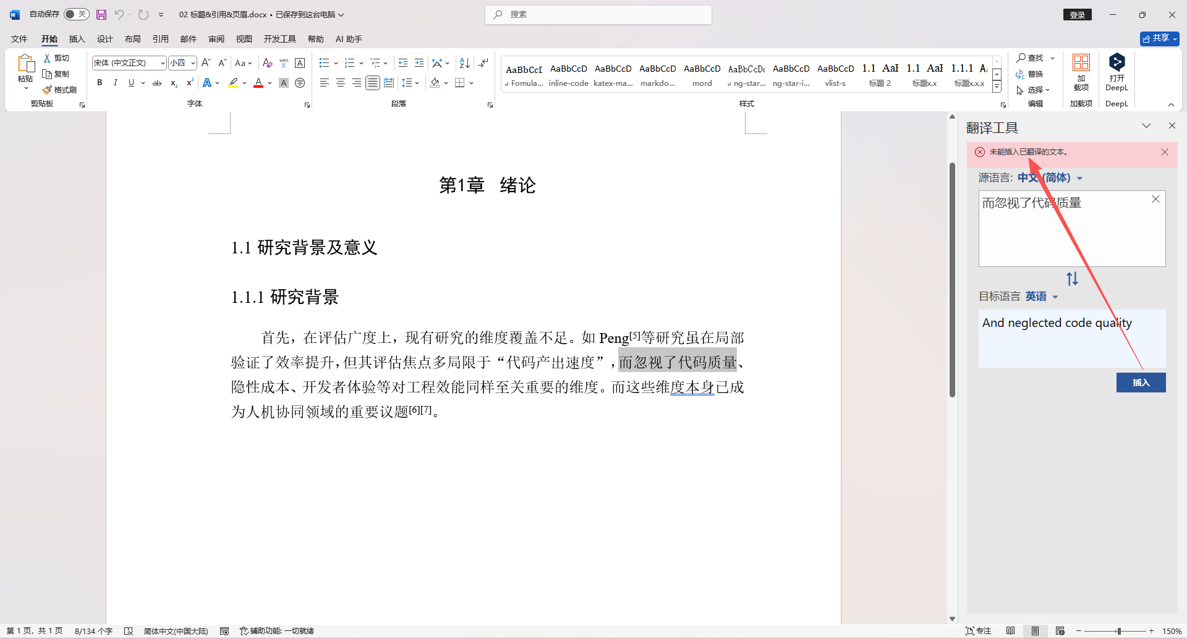Click the Undo arrow icon

tap(119, 14)
